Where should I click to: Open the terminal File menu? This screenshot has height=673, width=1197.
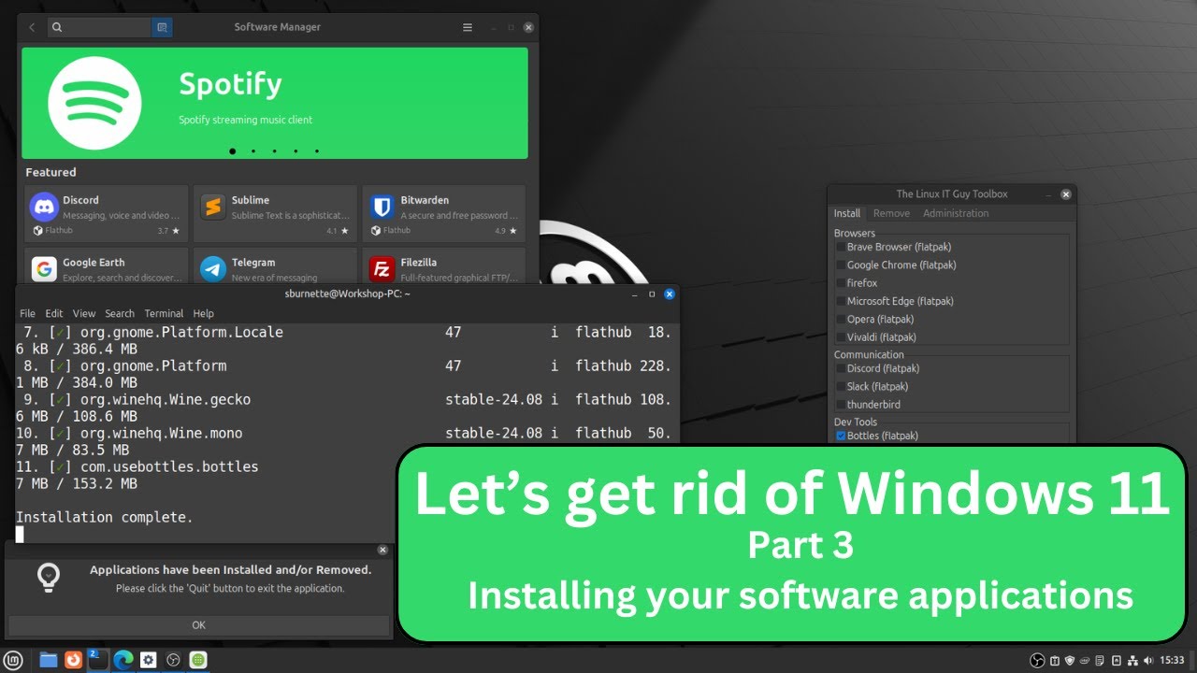pos(27,314)
